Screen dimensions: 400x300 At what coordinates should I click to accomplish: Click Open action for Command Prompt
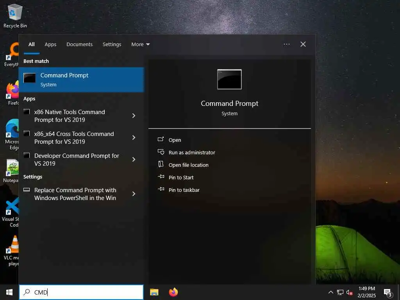coord(175,140)
